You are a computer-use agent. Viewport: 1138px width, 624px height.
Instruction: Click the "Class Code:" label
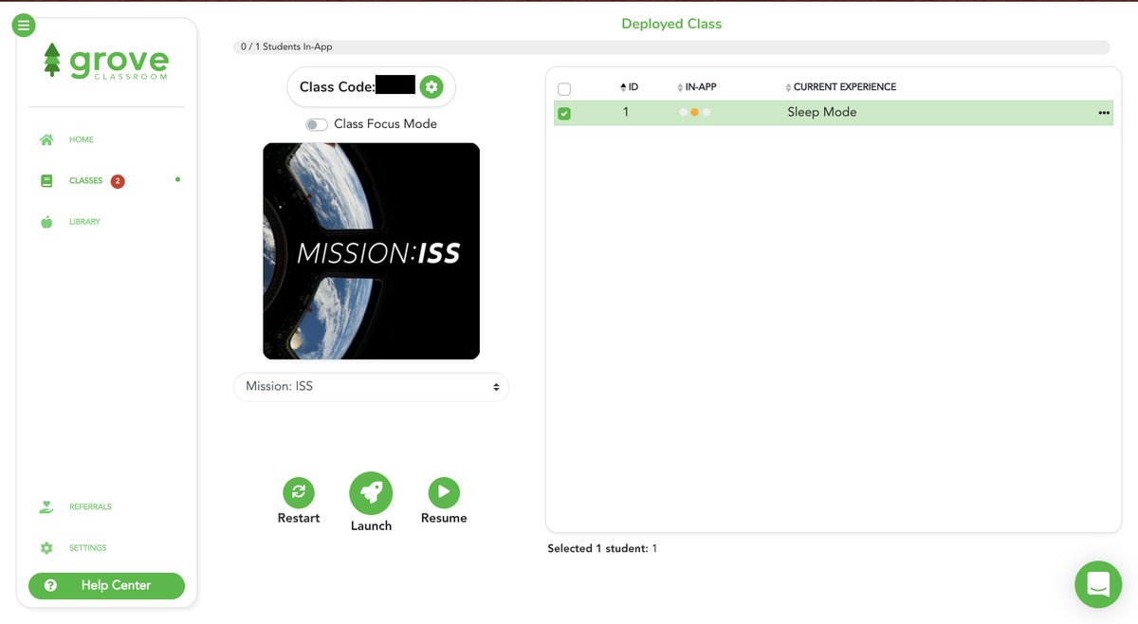(338, 86)
